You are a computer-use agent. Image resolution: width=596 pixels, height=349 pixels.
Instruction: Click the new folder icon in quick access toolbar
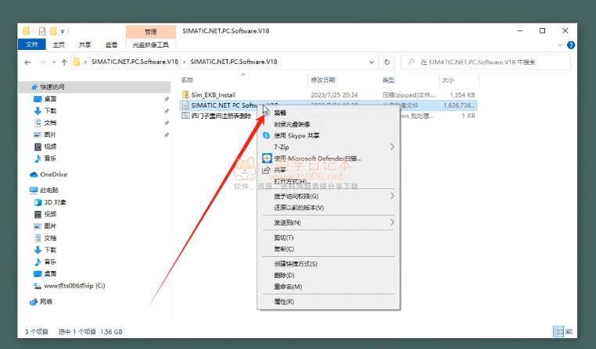coord(53,31)
